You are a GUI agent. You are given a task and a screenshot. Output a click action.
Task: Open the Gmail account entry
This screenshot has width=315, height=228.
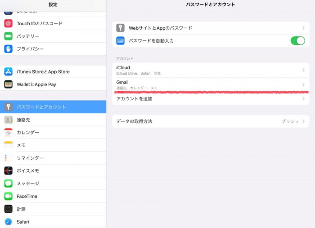coord(211,85)
